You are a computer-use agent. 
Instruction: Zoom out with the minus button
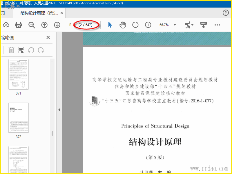[x=135, y=25]
